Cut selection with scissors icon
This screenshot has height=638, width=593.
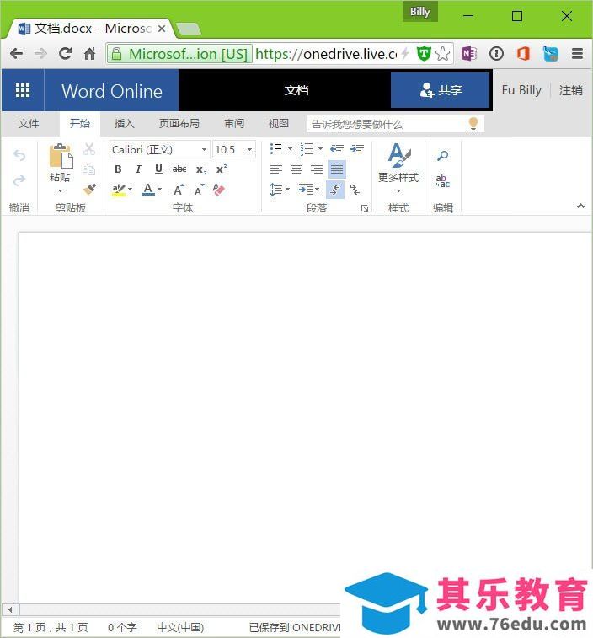(x=89, y=149)
